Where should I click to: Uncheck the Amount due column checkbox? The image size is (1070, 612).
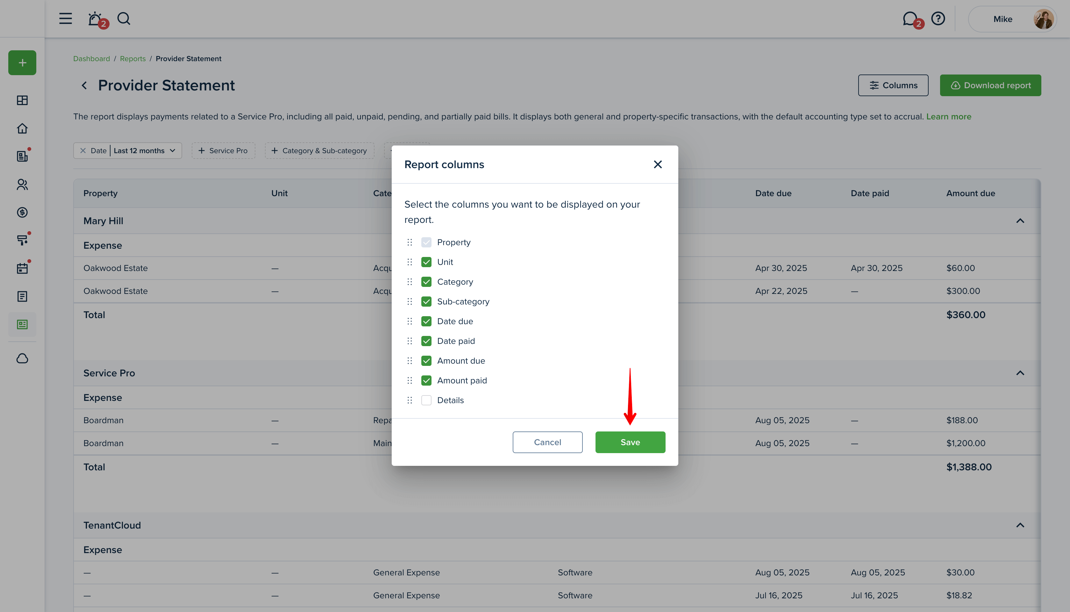tap(426, 361)
